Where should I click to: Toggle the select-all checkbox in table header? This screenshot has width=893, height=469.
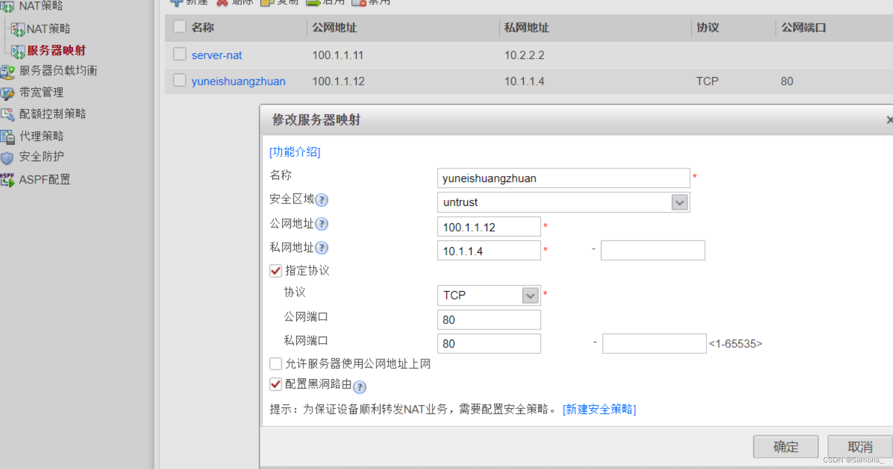(179, 27)
